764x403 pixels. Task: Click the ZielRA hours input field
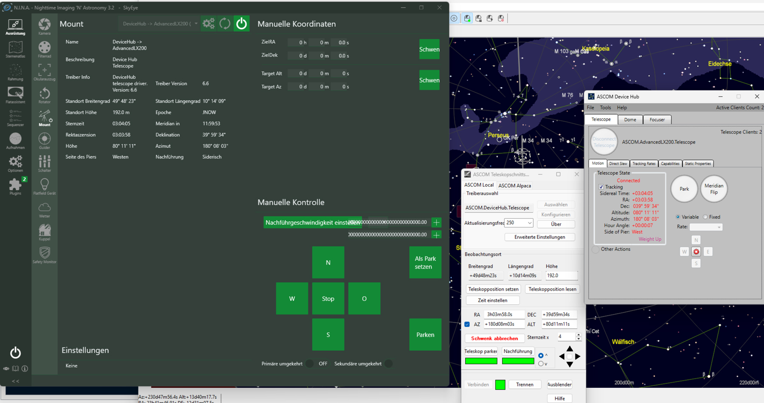[x=298, y=42]
